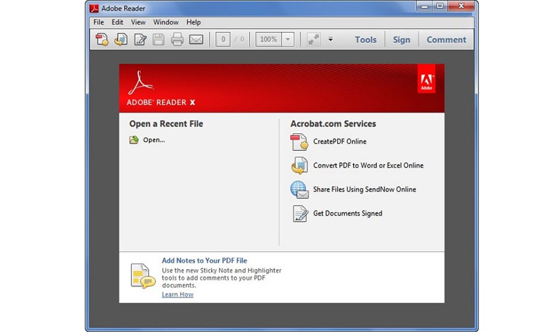The image size is (560, 332).
Task: Open the File menu
Action: click(99, 22)
